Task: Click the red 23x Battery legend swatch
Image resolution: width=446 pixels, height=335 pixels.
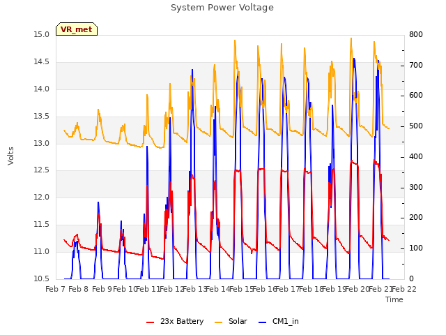Action: coord(151,322)
